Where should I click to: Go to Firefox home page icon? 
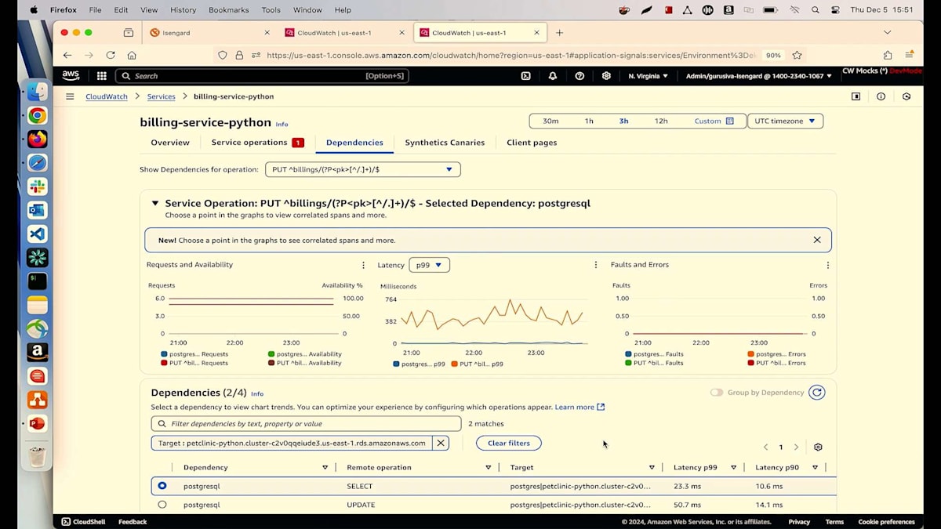pyautogui.click(x=132, y=55)
